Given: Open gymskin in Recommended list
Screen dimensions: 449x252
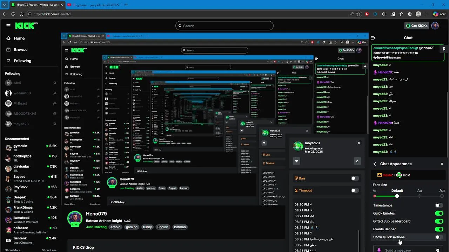Looking at the screenshot, I should pos(31,148).
